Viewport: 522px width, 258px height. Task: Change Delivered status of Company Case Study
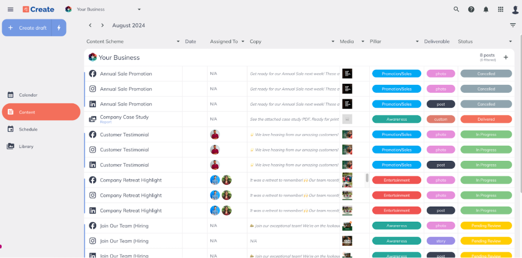pyautogui.click(x=486, y=119)
